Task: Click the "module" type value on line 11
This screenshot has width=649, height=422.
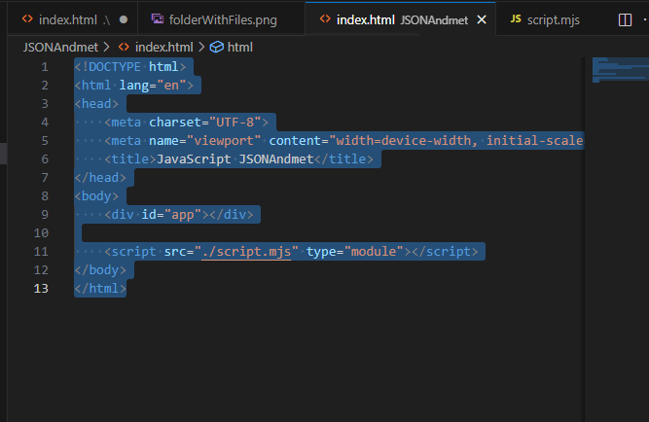Action: [x=374, y=252]
